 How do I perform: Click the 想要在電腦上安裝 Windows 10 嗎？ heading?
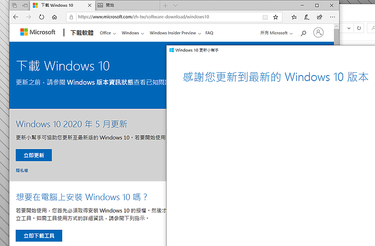tap(82, 197)
